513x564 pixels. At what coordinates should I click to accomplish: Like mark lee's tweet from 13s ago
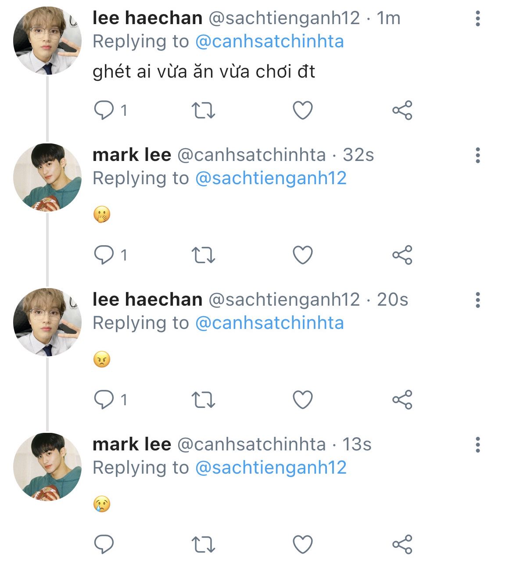click(303, 544)
